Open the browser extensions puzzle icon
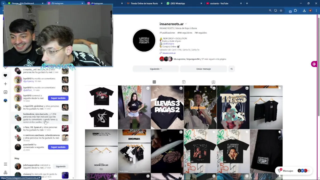 (x=295, y=10)
